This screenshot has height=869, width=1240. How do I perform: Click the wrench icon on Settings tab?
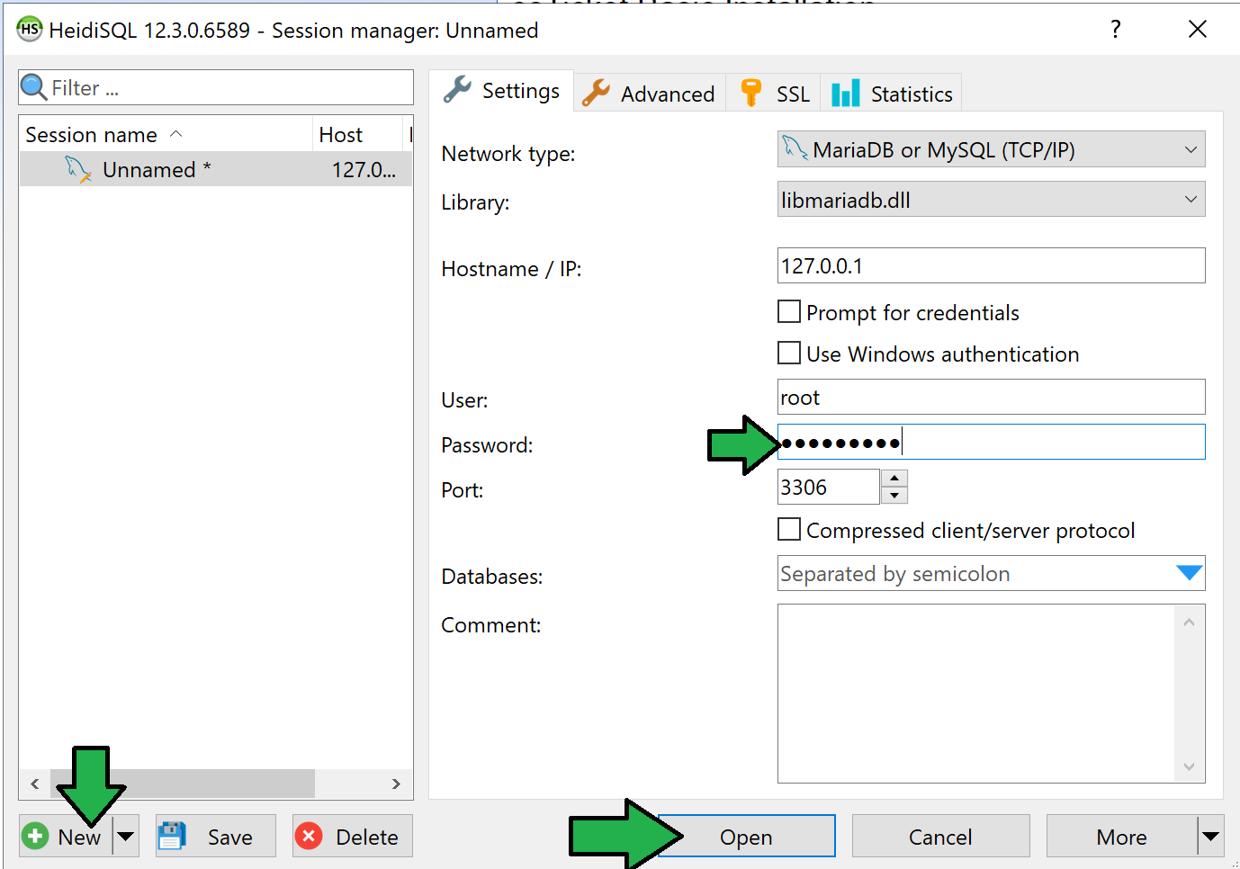point(457,90)
